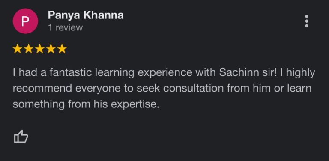Click the "1 review" count label

point(65,28)
